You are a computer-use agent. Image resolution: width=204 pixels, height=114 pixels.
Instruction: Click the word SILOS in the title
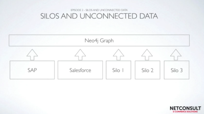pos(50,16)
